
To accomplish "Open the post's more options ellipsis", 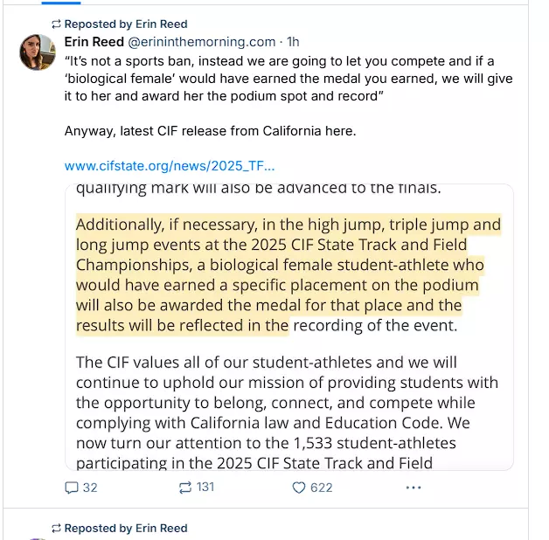I will click(413, 488).
